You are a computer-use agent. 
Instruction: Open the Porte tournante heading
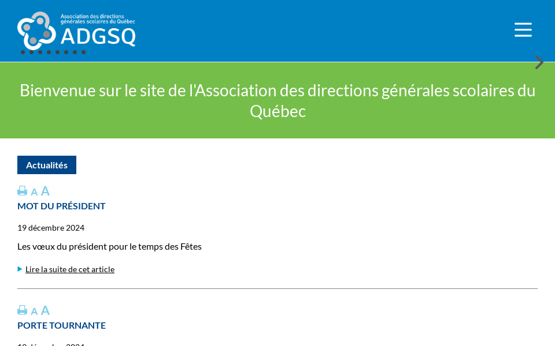tap(61, 325)
